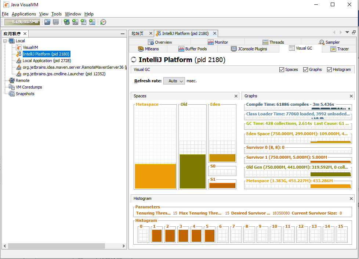Image resolution: width=359 pixels, height=259 pixels.
Task: Click the Old Gen graph
Action: click(x=298, y=173)
